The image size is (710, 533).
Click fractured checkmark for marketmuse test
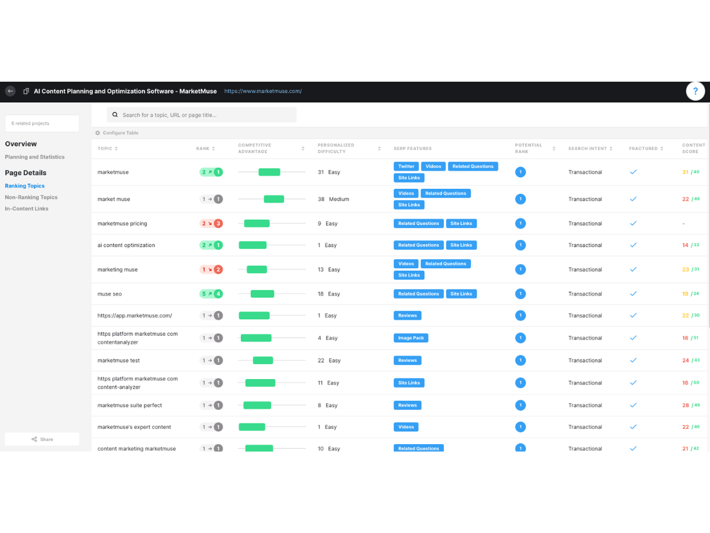click(633, 360)
